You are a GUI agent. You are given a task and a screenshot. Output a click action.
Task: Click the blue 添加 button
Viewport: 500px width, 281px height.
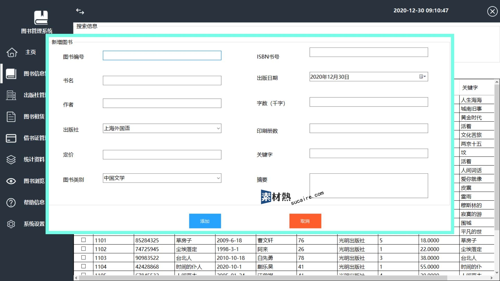pos(205,221)
